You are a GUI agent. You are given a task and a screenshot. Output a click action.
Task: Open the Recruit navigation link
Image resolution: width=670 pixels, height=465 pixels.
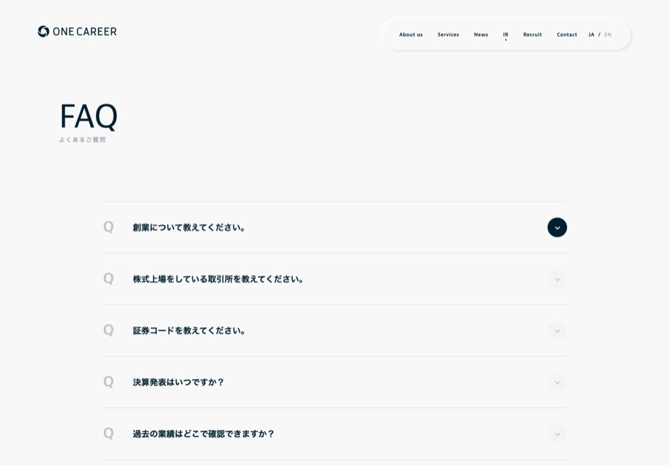532,34
